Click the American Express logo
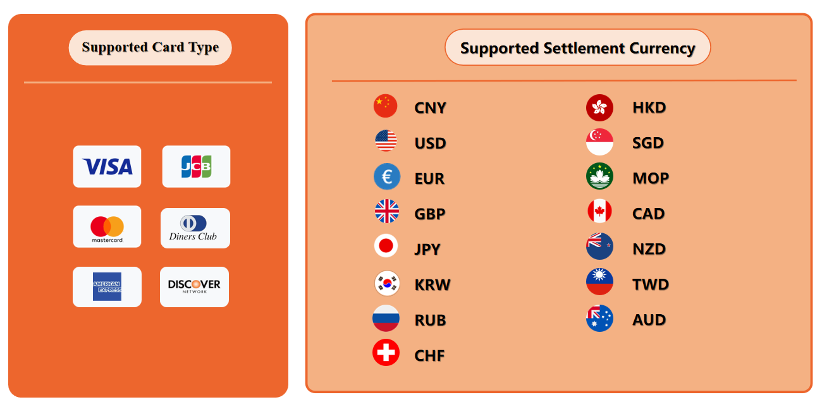Screen dimensions: 822x402 107,287
